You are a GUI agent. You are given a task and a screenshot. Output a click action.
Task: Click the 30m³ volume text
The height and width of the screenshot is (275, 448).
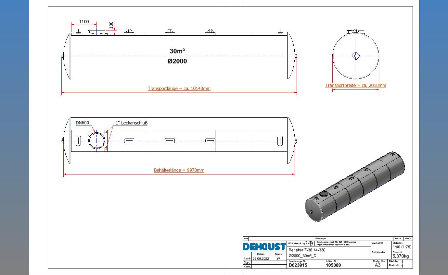[177, 51]
